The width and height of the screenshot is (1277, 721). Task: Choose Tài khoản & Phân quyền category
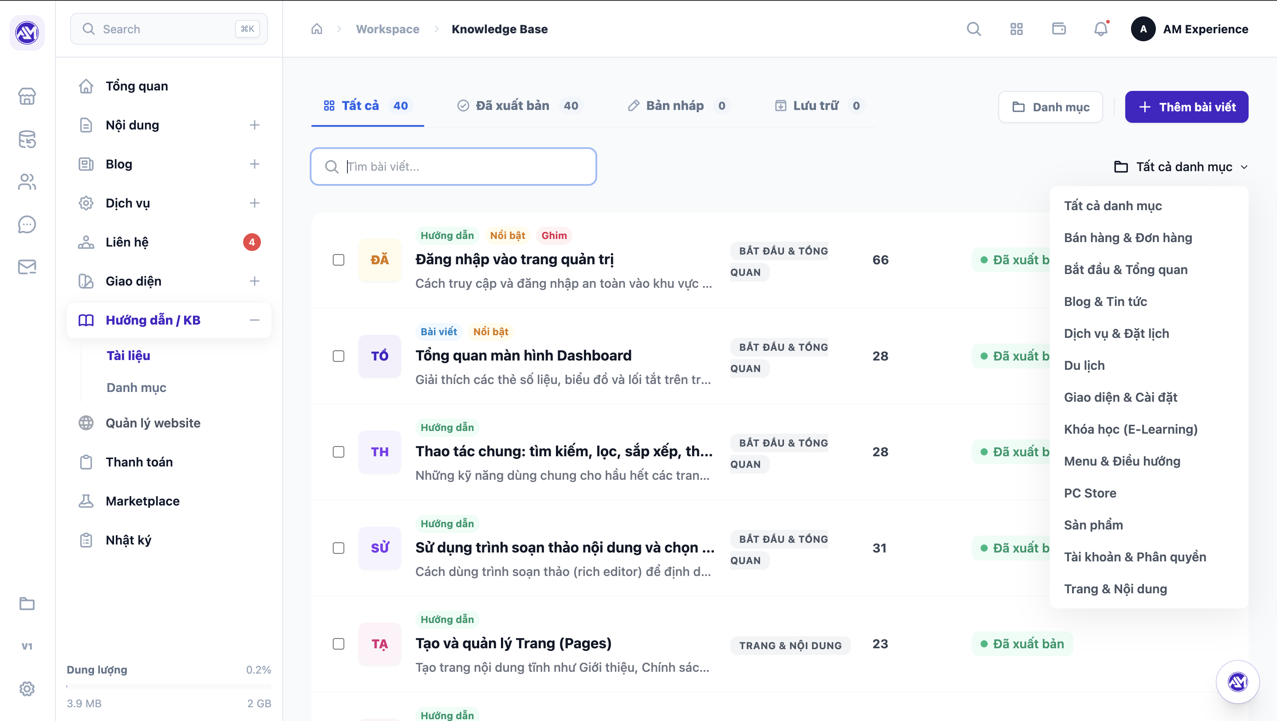coord(1149,557)
